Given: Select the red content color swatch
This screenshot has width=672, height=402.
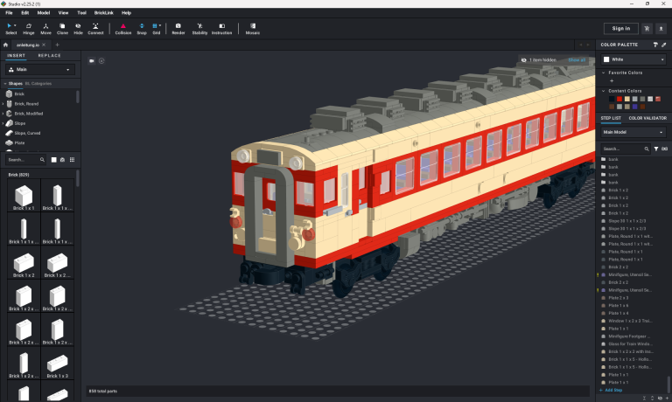Looking at the screenshot, I should (x=619, y=99).
